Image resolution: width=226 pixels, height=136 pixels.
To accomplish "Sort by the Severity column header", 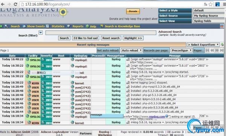I will pyautogui.click(x=46, y=56).
